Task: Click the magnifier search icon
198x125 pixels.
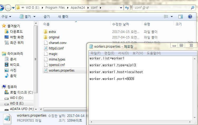Action: point(192,8)
